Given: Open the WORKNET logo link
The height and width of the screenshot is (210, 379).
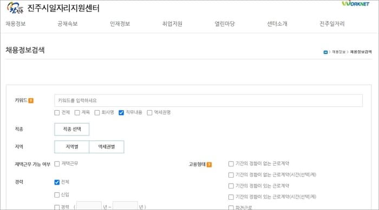Looking at the screenshot, I should pyautogui.click(x=356, y=3).
